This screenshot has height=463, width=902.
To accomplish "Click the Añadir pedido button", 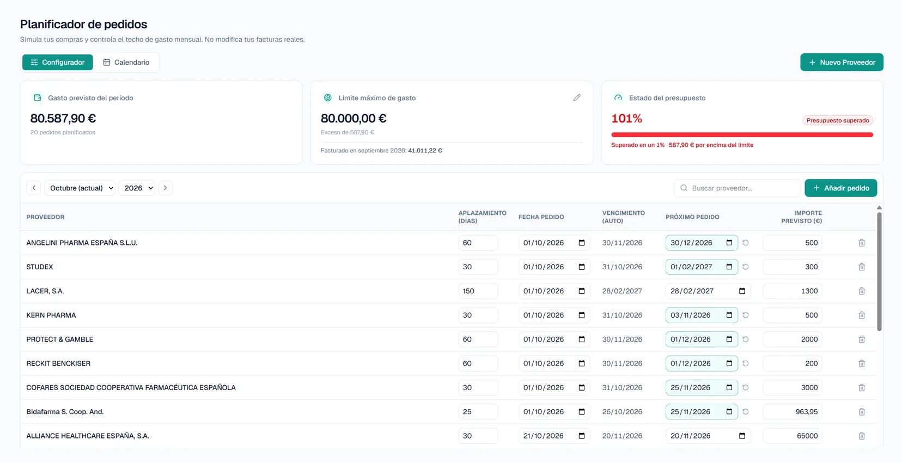I will pos(840,188).
